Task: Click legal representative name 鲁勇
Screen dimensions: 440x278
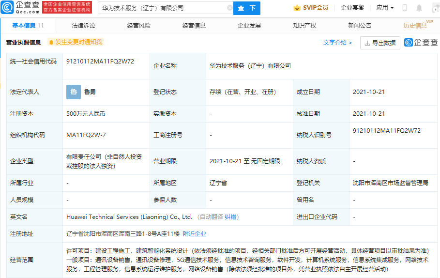Action: [90, 92]
